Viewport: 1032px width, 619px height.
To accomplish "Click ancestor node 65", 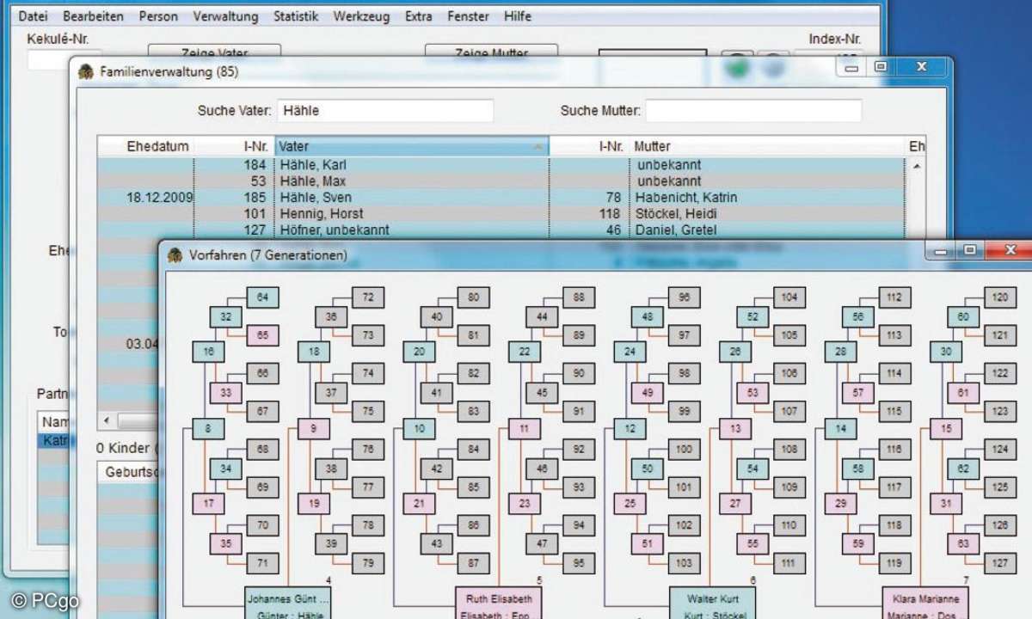I will pyautogui.click(x=262, y=335).
